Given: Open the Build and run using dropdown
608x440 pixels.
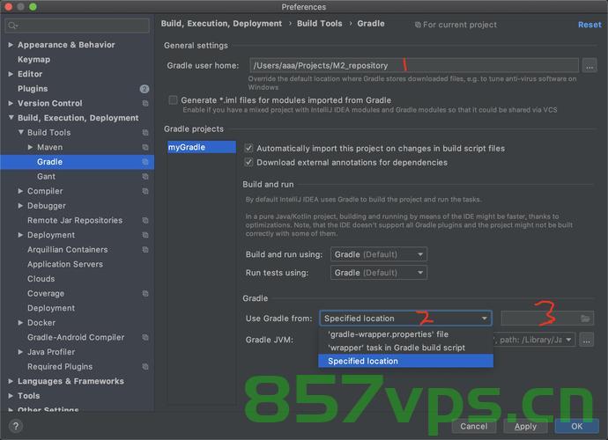Looking at the screenshot, I should (379, 254).
